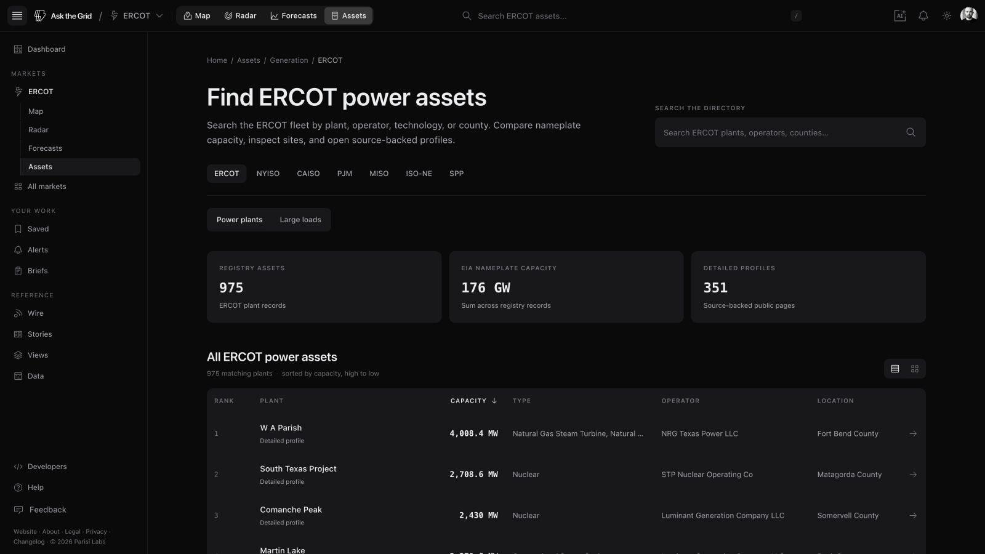The width and height of the screenshot is (985, 554).
Task: Open the Map tab in top navigation
Action: (x=196, y=16)
